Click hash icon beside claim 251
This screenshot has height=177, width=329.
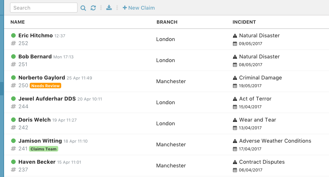click(x=13, y=64)
